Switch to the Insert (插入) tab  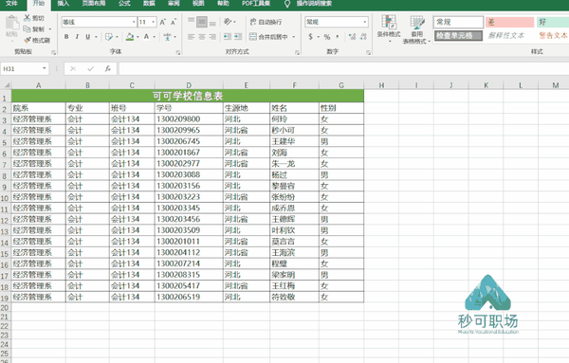[x=64, y=4]
